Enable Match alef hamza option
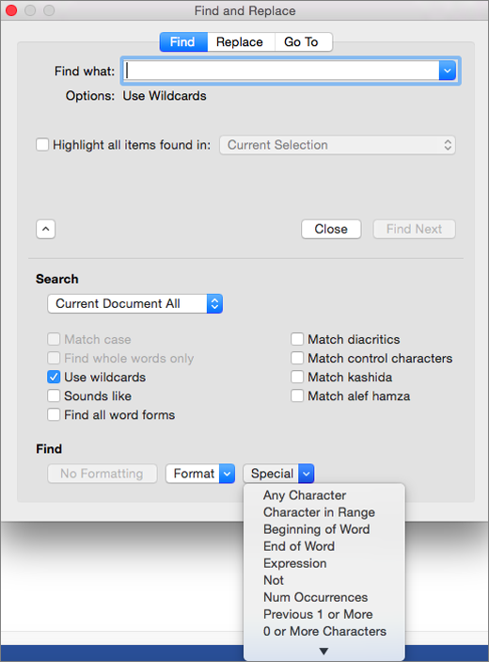This screenshot has height=662, width=489. [297, 396]
